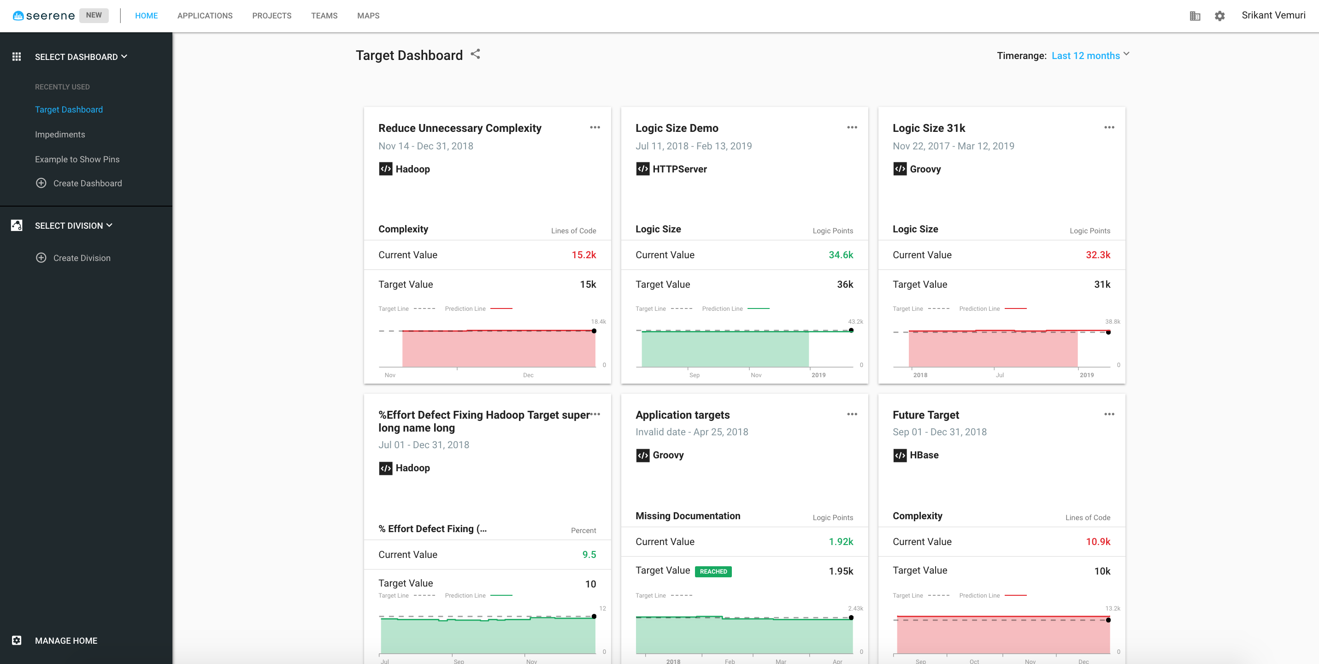Open Example to Show Pins dashboard
This screenshot has width=1319, height=664.
point(77,160)
